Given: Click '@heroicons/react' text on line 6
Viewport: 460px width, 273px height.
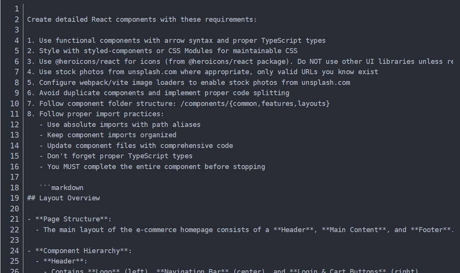Looking at the screenshot, I should (88, 62).
